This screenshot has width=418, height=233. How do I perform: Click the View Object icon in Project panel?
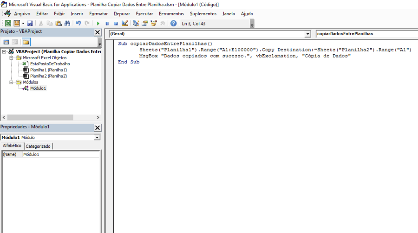(x=15, y=42)
